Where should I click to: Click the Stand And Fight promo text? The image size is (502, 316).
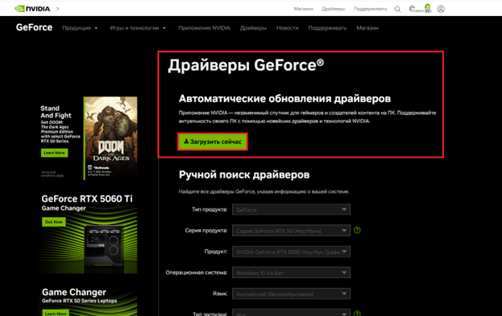click(x=56, y=112)
